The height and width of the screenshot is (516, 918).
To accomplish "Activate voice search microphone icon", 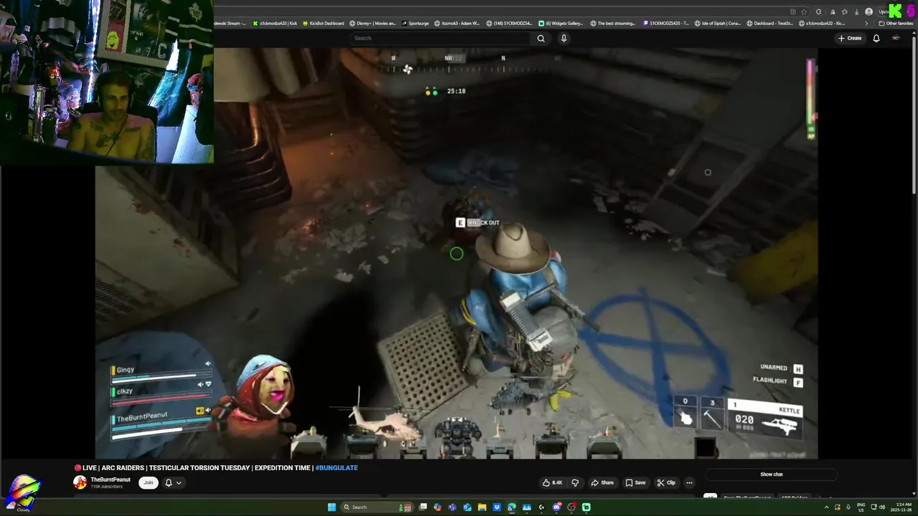I will coord(564,38).
